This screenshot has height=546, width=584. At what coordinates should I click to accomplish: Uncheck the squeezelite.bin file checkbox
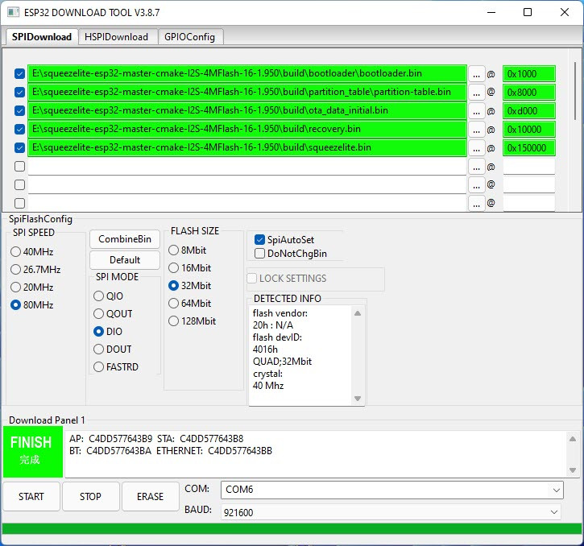tap(20, 148)
